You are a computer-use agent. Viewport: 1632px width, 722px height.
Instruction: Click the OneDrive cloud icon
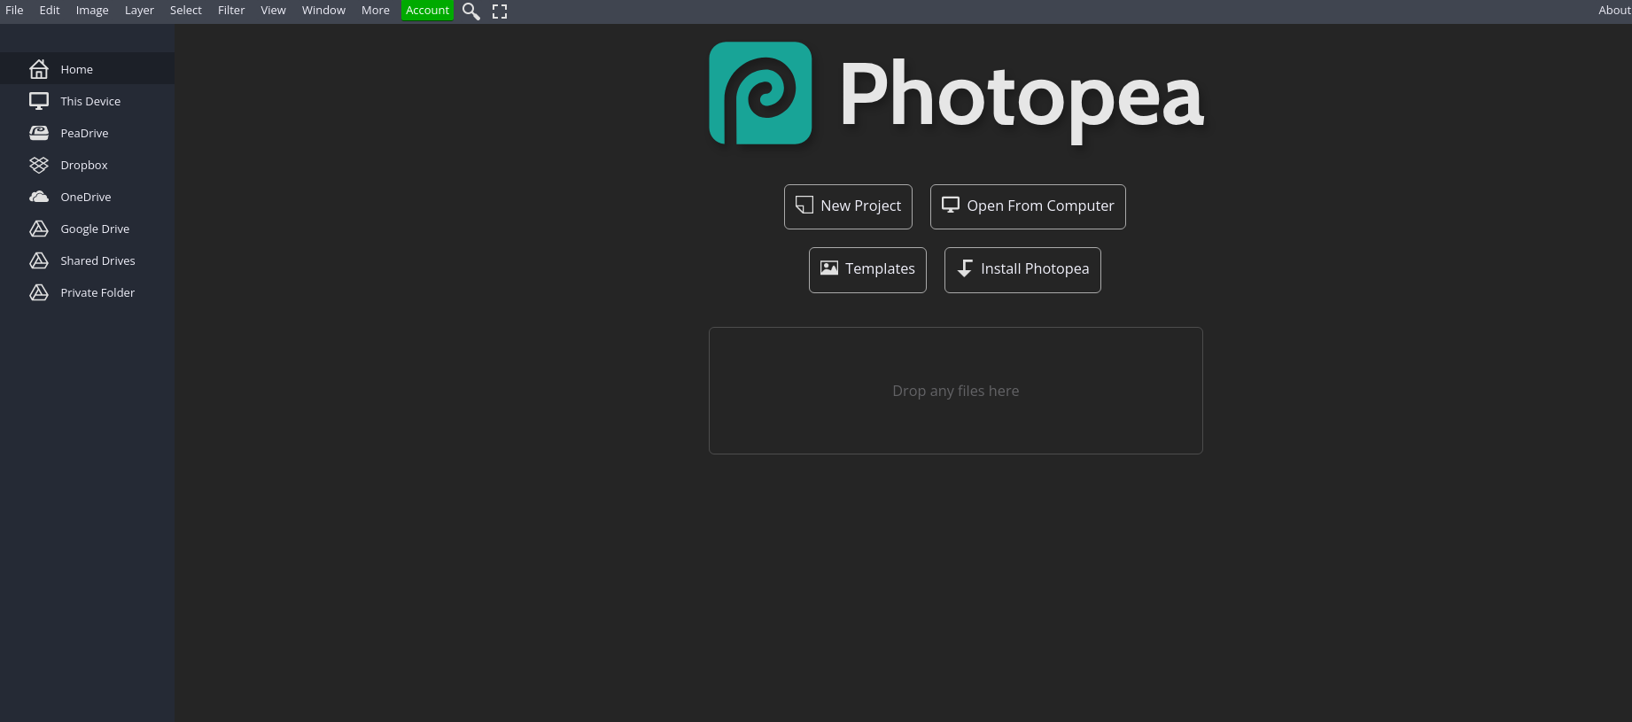click(x=39, y=197)
